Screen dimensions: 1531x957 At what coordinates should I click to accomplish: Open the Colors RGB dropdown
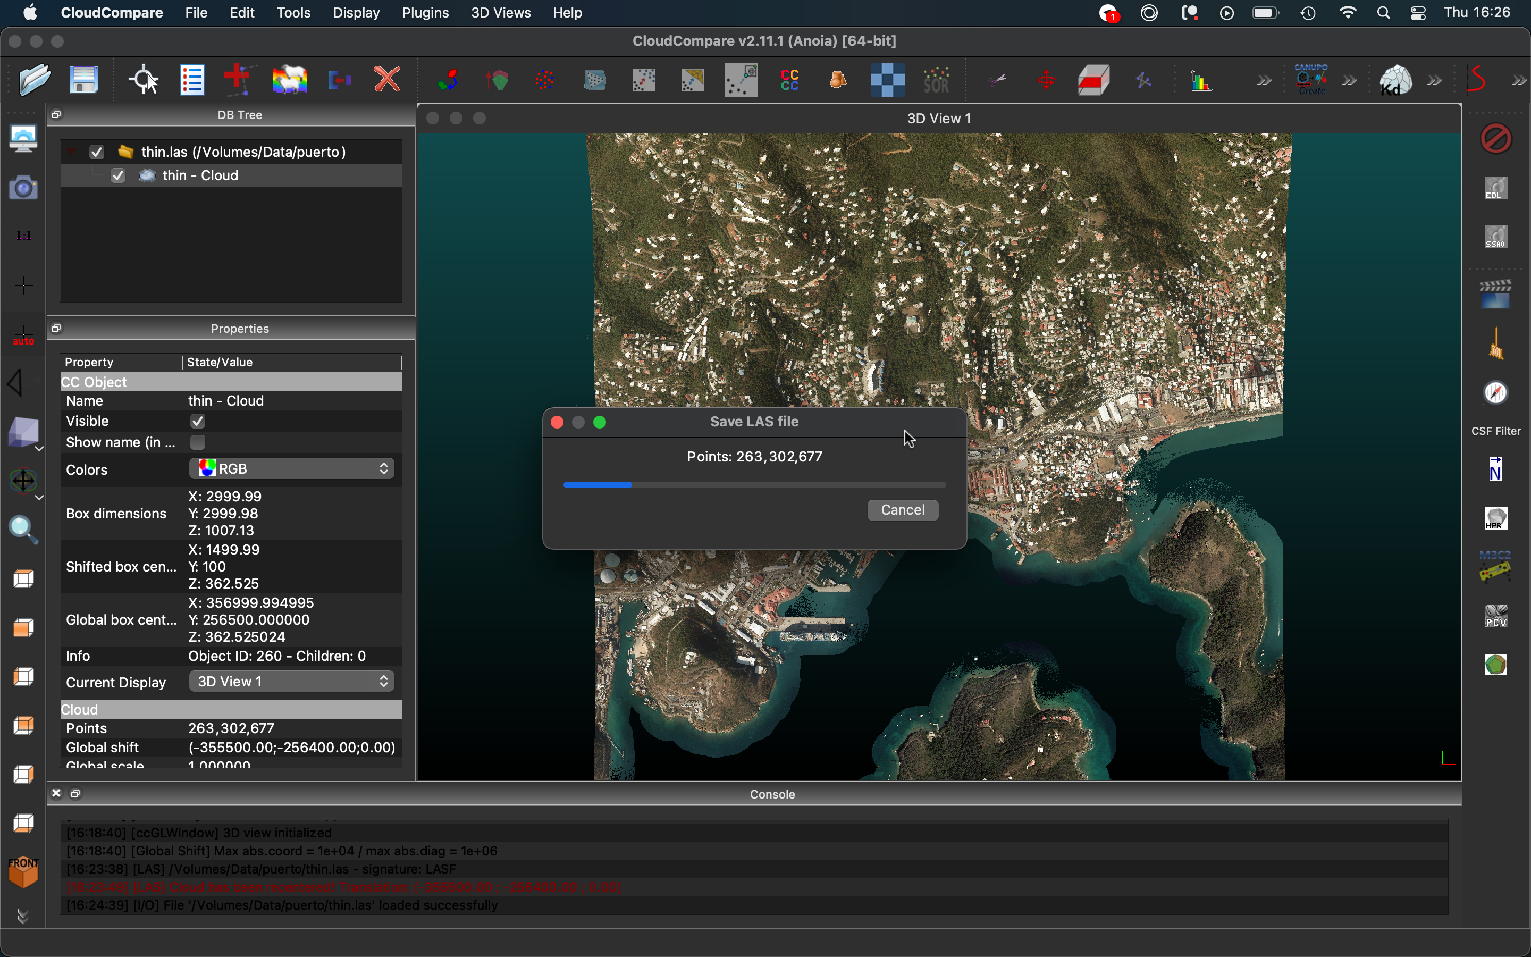click(292, 468)
